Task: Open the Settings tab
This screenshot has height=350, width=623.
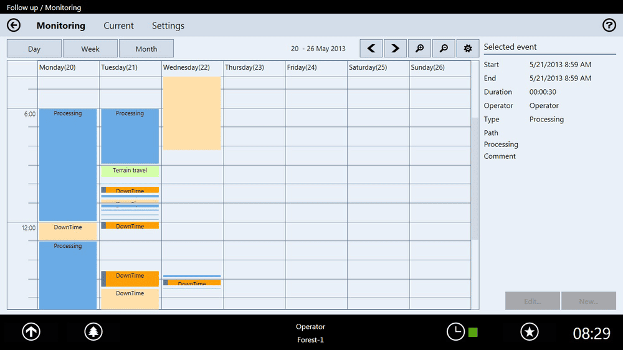Action: tap(168, 26)
